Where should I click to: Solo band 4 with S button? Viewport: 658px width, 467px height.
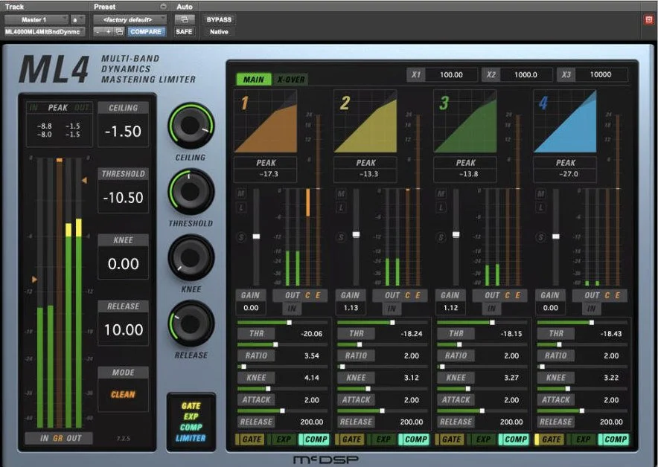(541, 237)
